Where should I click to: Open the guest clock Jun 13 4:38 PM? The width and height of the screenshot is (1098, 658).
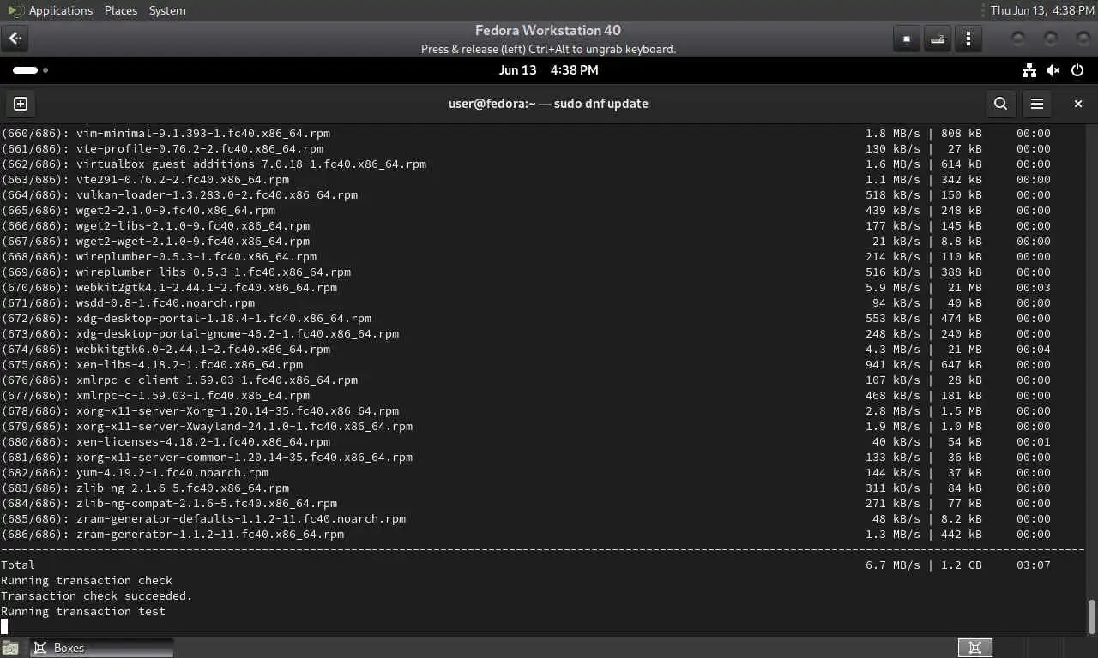[548, 70]
